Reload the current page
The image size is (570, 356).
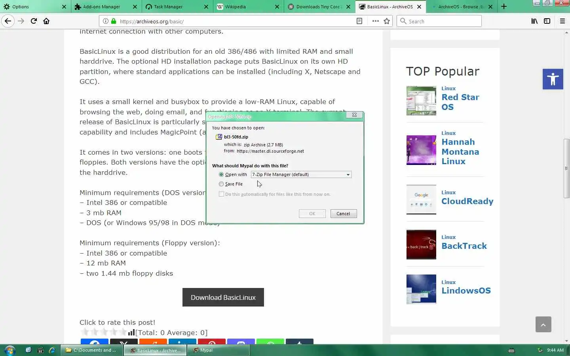click(34, 21)
